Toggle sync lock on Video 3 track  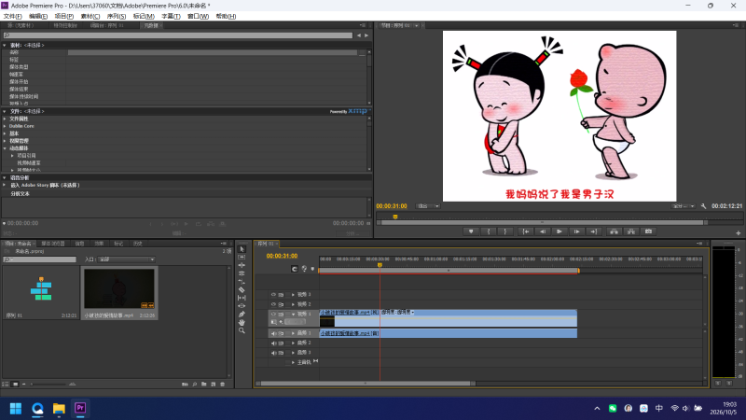282,295
